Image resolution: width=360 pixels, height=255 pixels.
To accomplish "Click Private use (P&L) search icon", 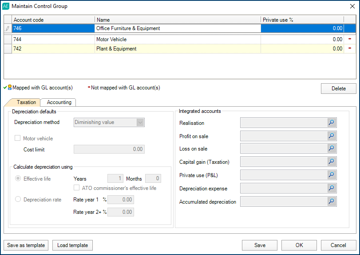I will [332, 175].
